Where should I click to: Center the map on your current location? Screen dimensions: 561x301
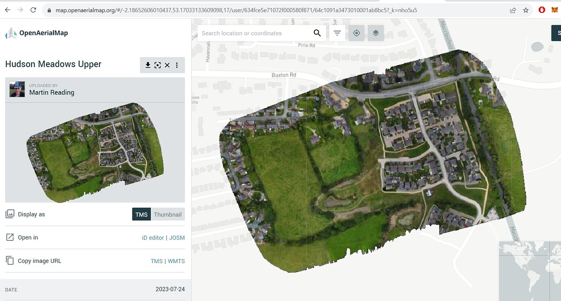tap(357, 33)
